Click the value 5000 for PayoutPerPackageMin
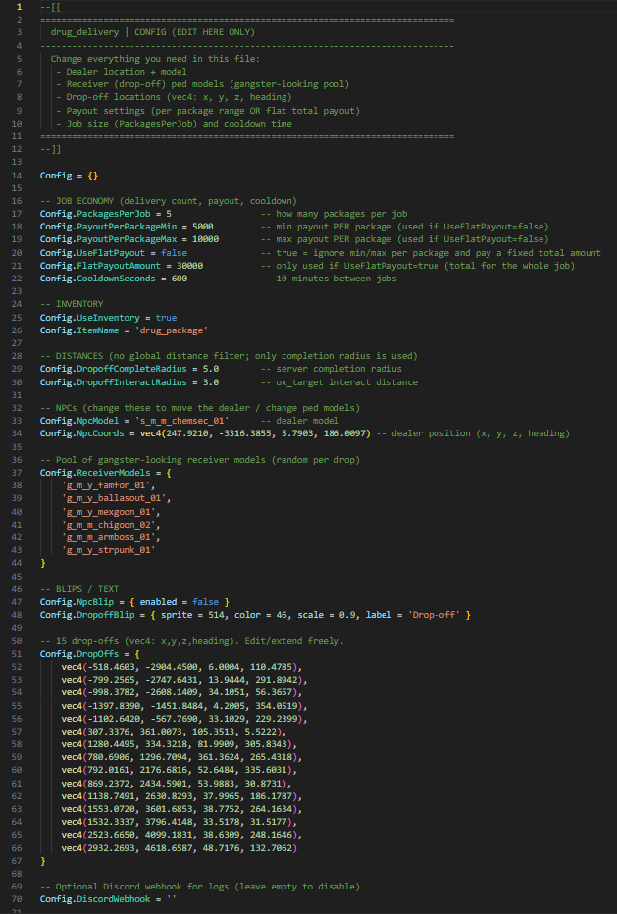The image size is (617, 914). (202, 227)
